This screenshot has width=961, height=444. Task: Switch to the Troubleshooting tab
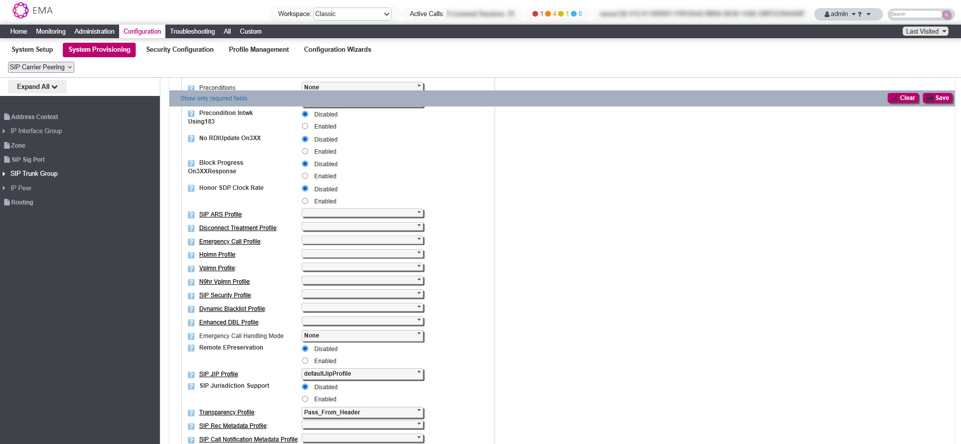coord(192,31)
